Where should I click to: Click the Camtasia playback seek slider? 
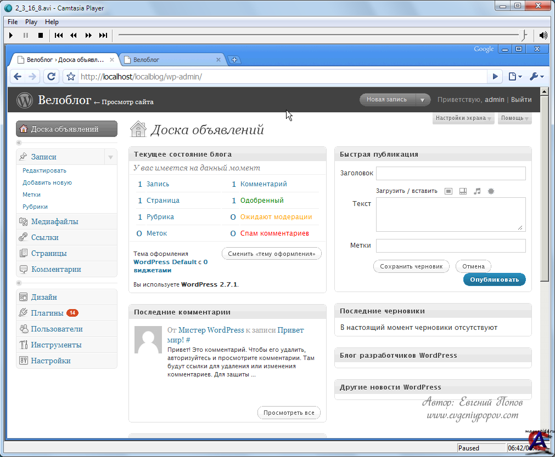318,36
